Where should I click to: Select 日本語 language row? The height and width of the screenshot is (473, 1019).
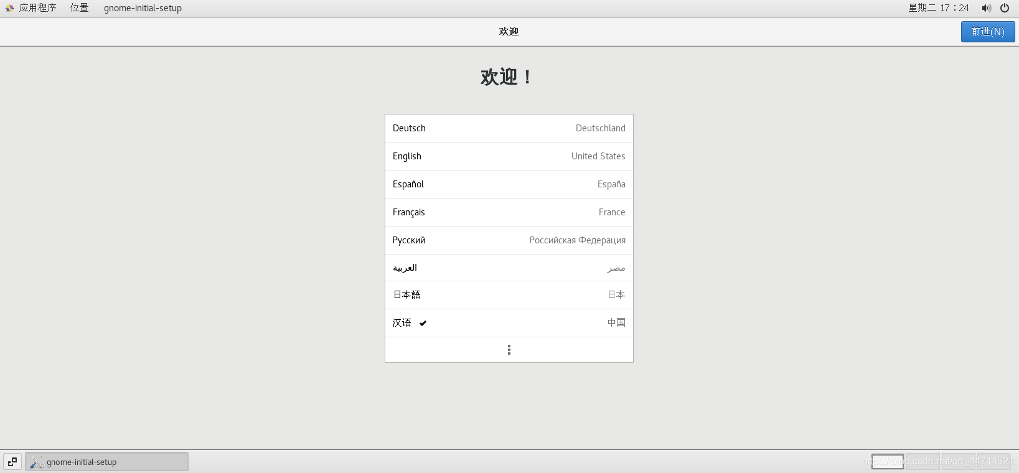509,295
